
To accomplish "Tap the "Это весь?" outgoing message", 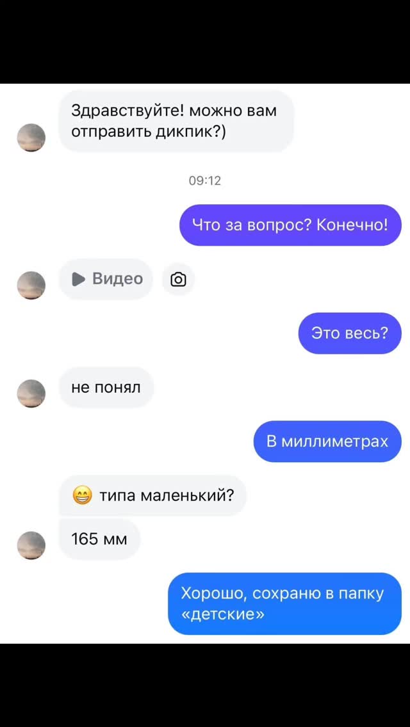I will click(350, 333).
